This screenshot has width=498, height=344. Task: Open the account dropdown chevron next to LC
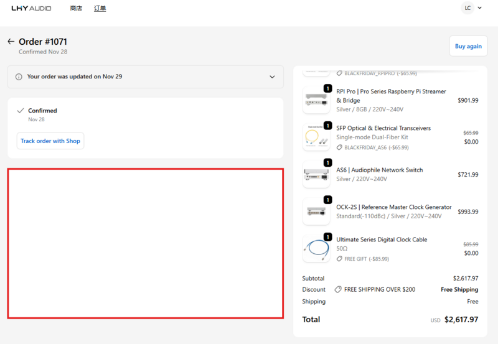point(479,8)
